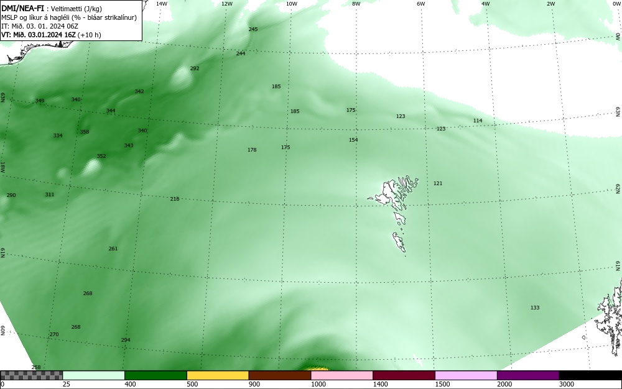
Task: Click the "10W" longitude label
Action: click(x=292, y=4)
